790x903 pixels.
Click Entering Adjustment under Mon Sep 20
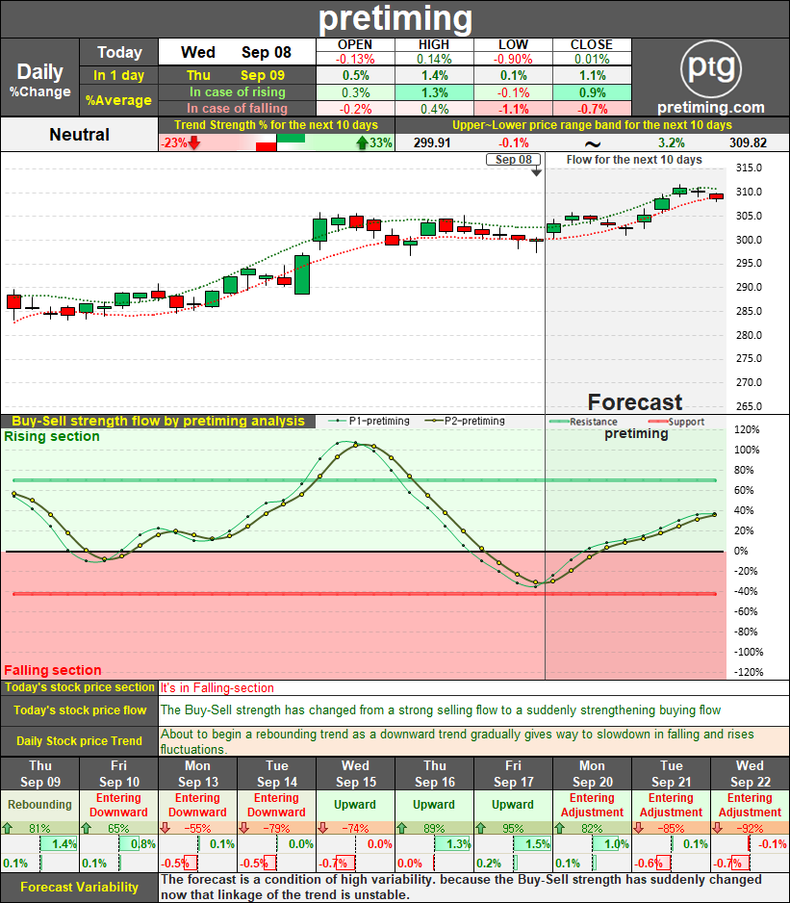pos(592,805)
